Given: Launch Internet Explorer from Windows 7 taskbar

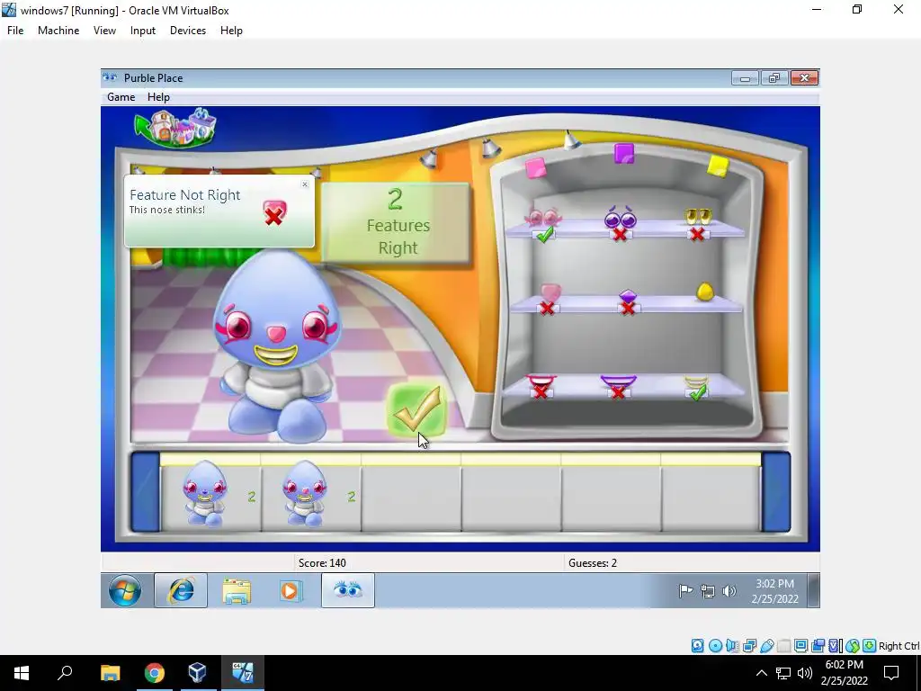Looking at the screenshot, I should [181, 590].
